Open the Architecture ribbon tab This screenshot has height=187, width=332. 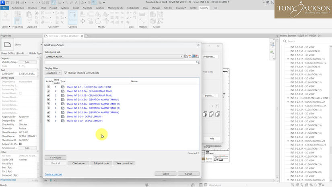[x=18, y=8]
